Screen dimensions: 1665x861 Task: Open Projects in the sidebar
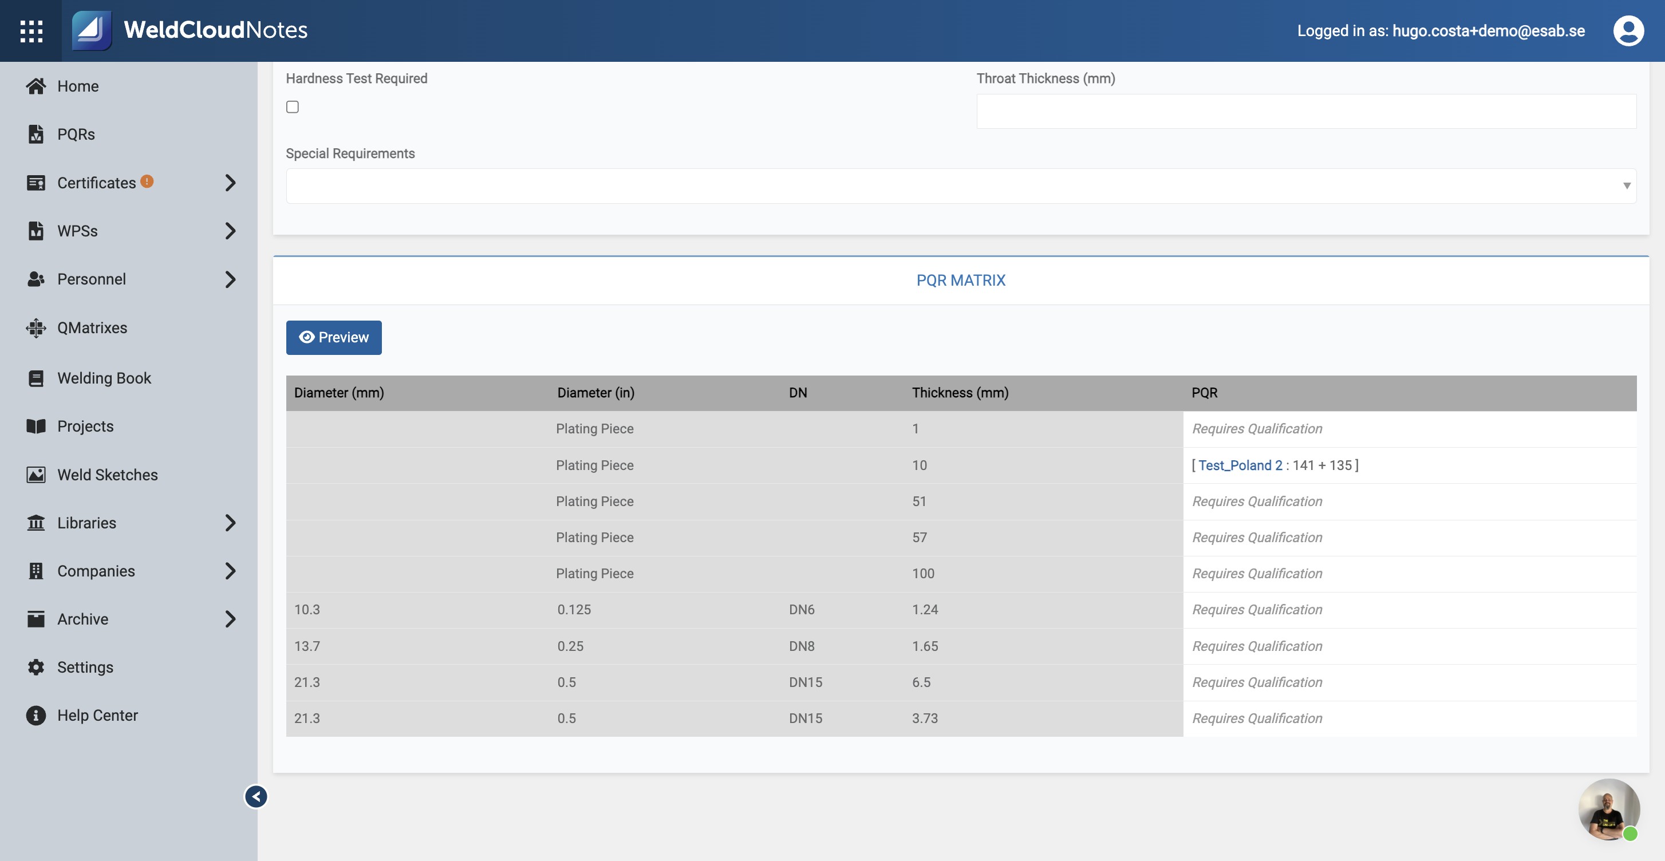[85, 426]
